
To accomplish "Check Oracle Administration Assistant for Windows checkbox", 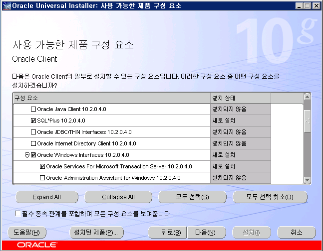I will tap(42, 178).
